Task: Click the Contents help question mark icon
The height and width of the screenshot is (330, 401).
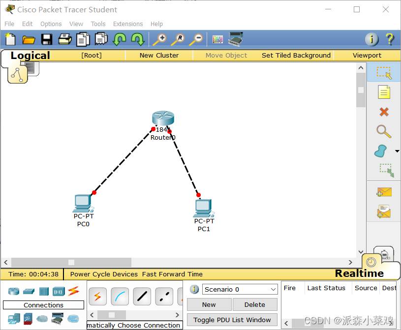Action: tap(390, 39)
